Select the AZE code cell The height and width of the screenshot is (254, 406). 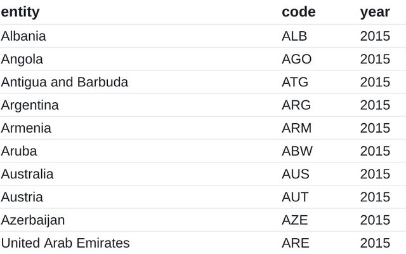(x=294, y=220)
